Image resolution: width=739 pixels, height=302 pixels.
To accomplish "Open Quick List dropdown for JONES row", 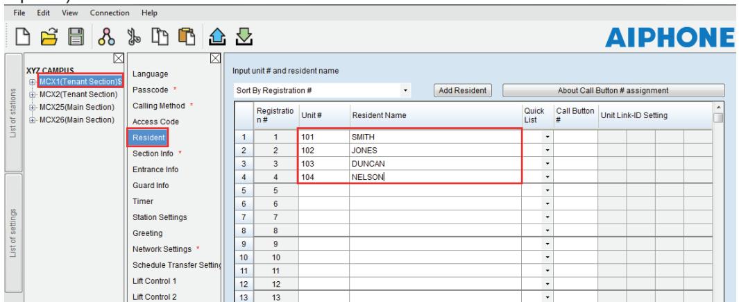I will click(x=547, y=151).
